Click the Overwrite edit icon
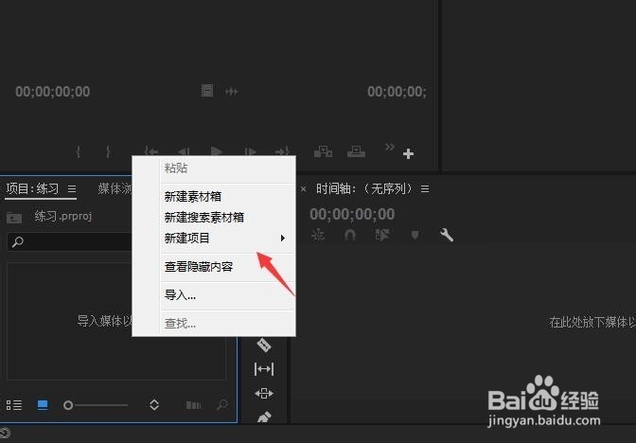636x443 pixels. point(356,151)
